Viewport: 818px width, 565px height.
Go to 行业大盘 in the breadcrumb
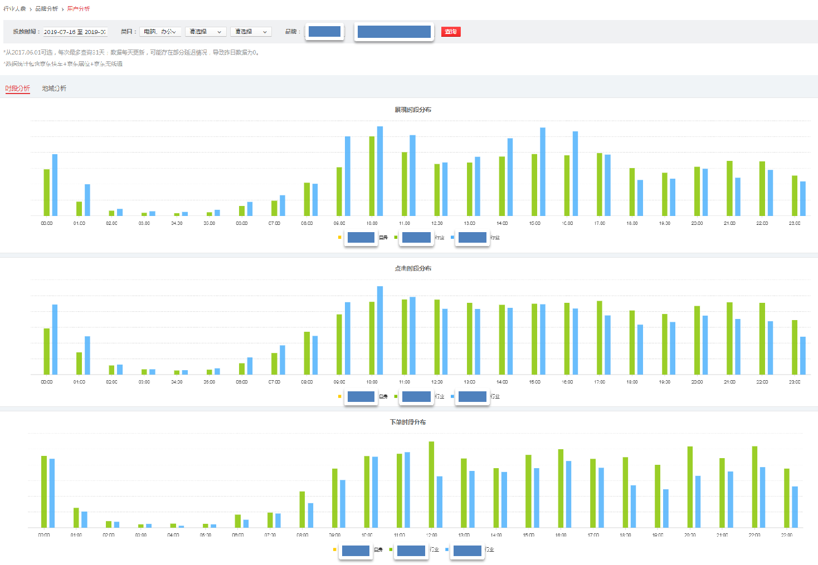click(14, 9)
